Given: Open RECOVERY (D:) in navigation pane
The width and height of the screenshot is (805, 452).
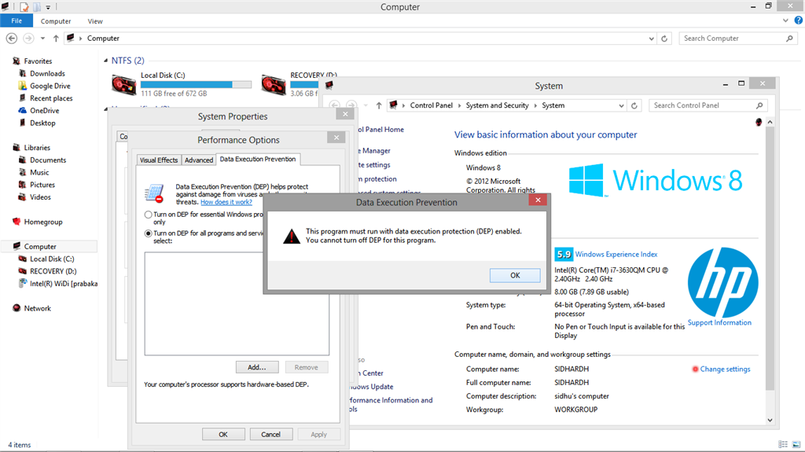Looking at the screenshot, I should [53, 271].
